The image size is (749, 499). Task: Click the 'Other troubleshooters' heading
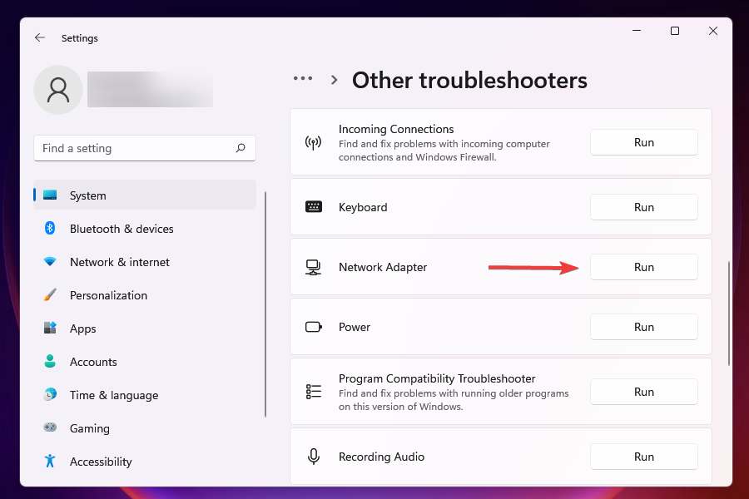[x=469, y=80]
